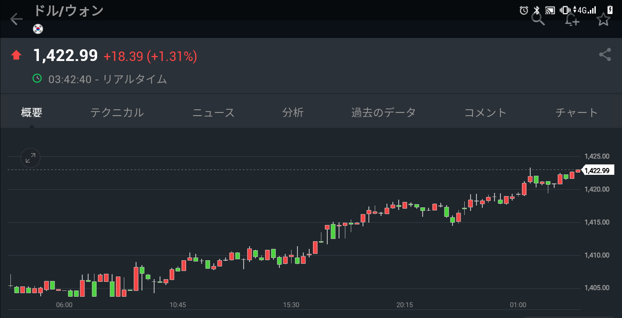This screenshot has width=622, height=318.
Task: Switch to the テクニカル tab
Action: 117,112
